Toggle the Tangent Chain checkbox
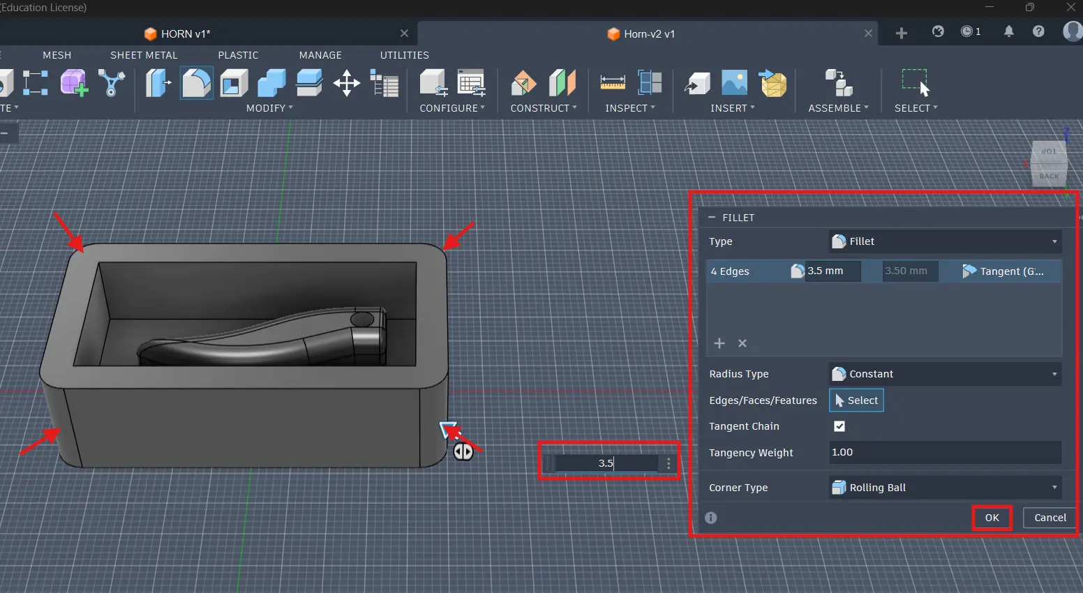1083x593 pixels. click(x=839, y=426)
